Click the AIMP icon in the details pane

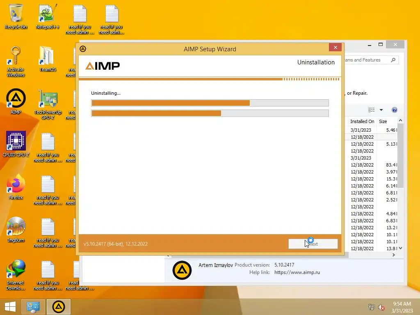click(182, 270)
